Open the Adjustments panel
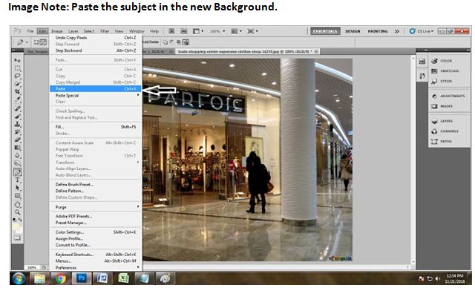This screenshot has height=288, width=475. (x=448, y=96)
